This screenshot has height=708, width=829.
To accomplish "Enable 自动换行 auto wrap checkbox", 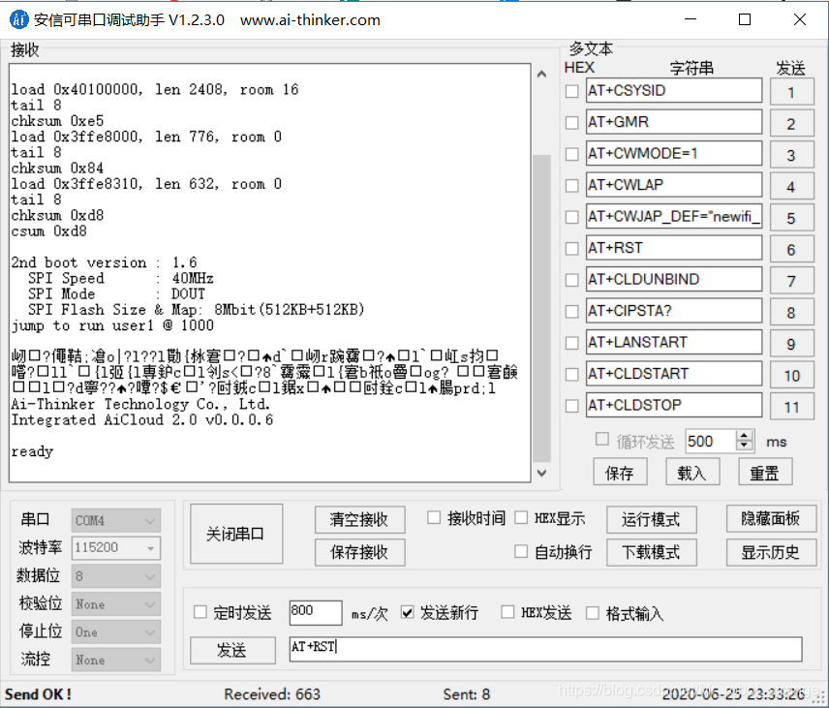I will click(x=521, y=551).
